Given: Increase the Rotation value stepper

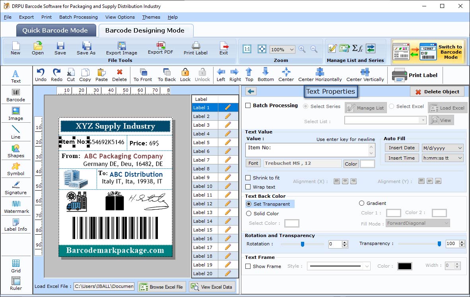Looking at the screenshot, I should [x=345, y=242].
